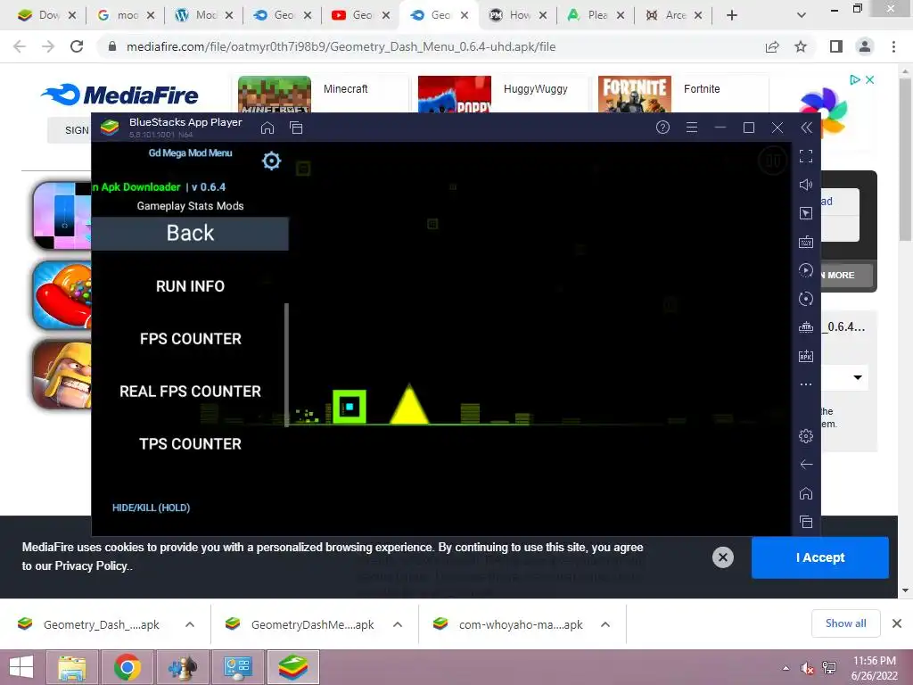The height and width of the screenshot is (685, 913).
Task: Toggle the RUN INFO mod
Action: point(190,286)
